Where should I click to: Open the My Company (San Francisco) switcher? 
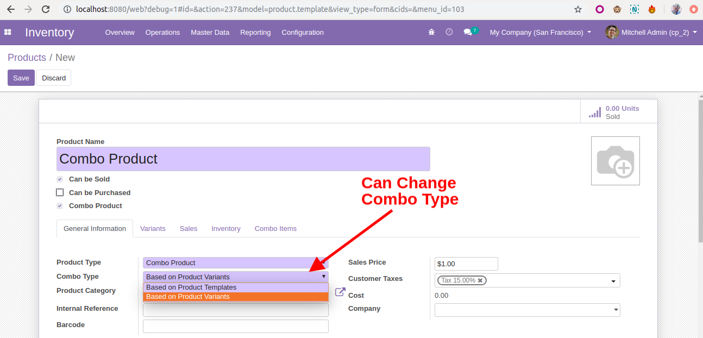tap(540, 33)
